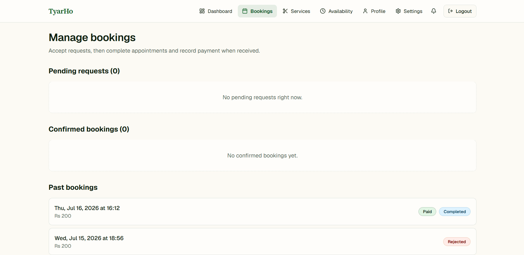This screenshot has width=524, height=255.
Task: Click the Dashboard grid icon
Action: coord(202,11)
